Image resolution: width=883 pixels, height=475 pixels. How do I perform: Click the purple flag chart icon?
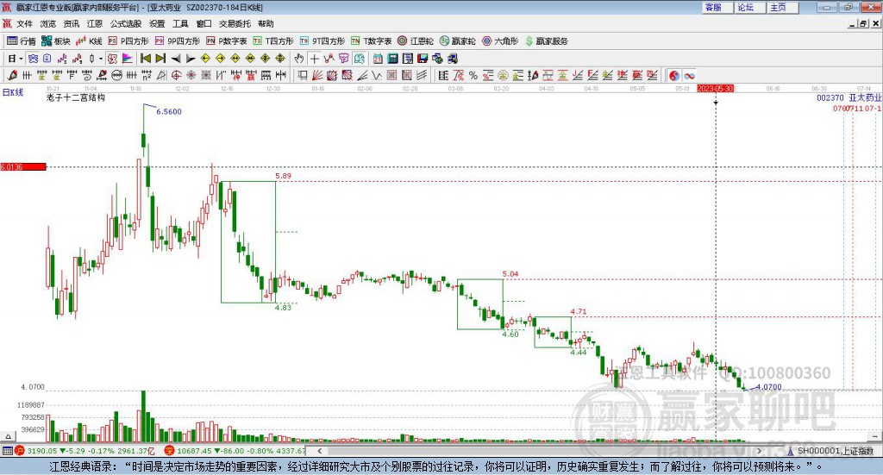tap(128, 59)
